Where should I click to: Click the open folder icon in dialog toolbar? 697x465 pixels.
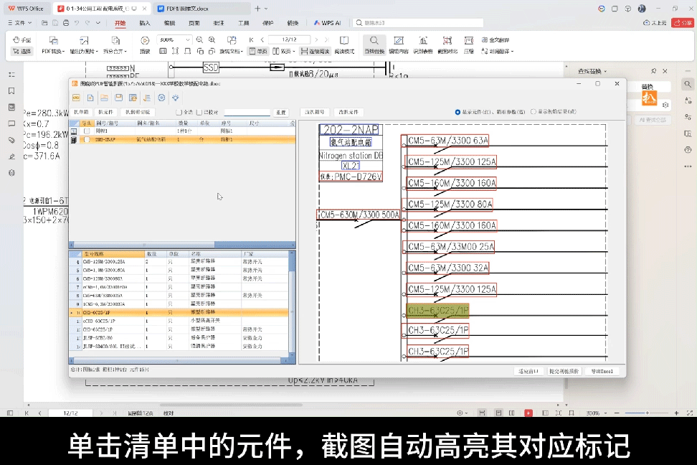point(105,98)
